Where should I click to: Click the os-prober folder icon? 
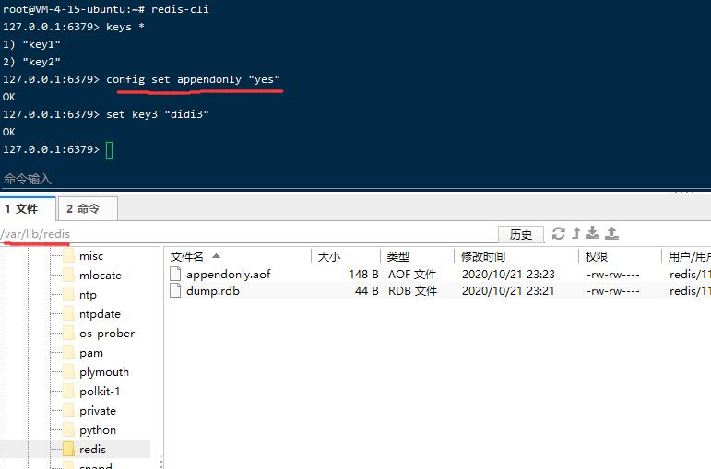tap(68, 333)
